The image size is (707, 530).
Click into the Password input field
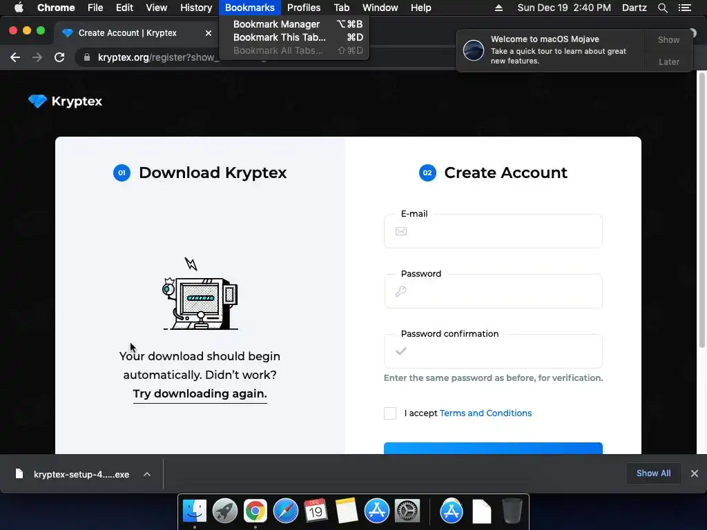493,291
